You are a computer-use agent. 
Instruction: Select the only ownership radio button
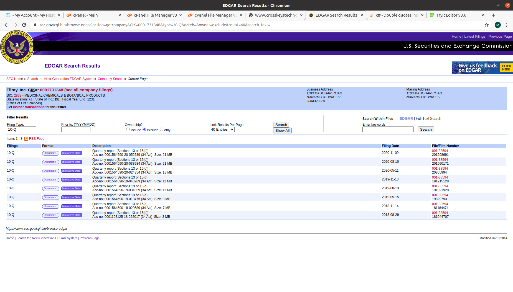[161, 130]
